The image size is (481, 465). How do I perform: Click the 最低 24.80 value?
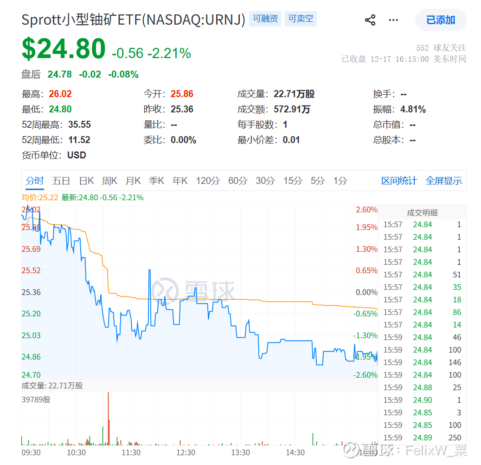(60, 109)
